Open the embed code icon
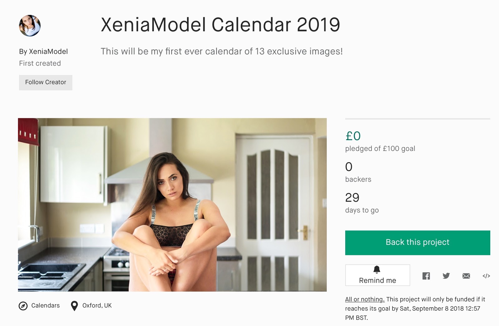This screenshot has width=499, height=326. click(x=486, y=276)
